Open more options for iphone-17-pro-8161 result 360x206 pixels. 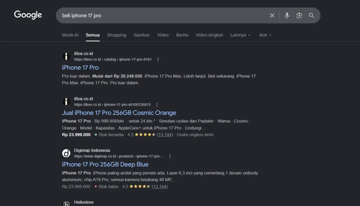pos(158,60)
